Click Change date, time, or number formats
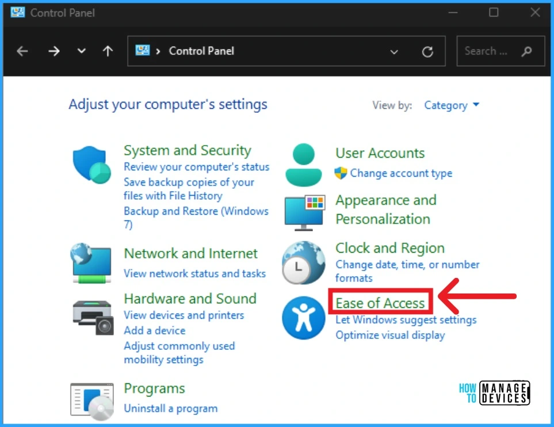The image size is (554, 427). coord(407,271)
